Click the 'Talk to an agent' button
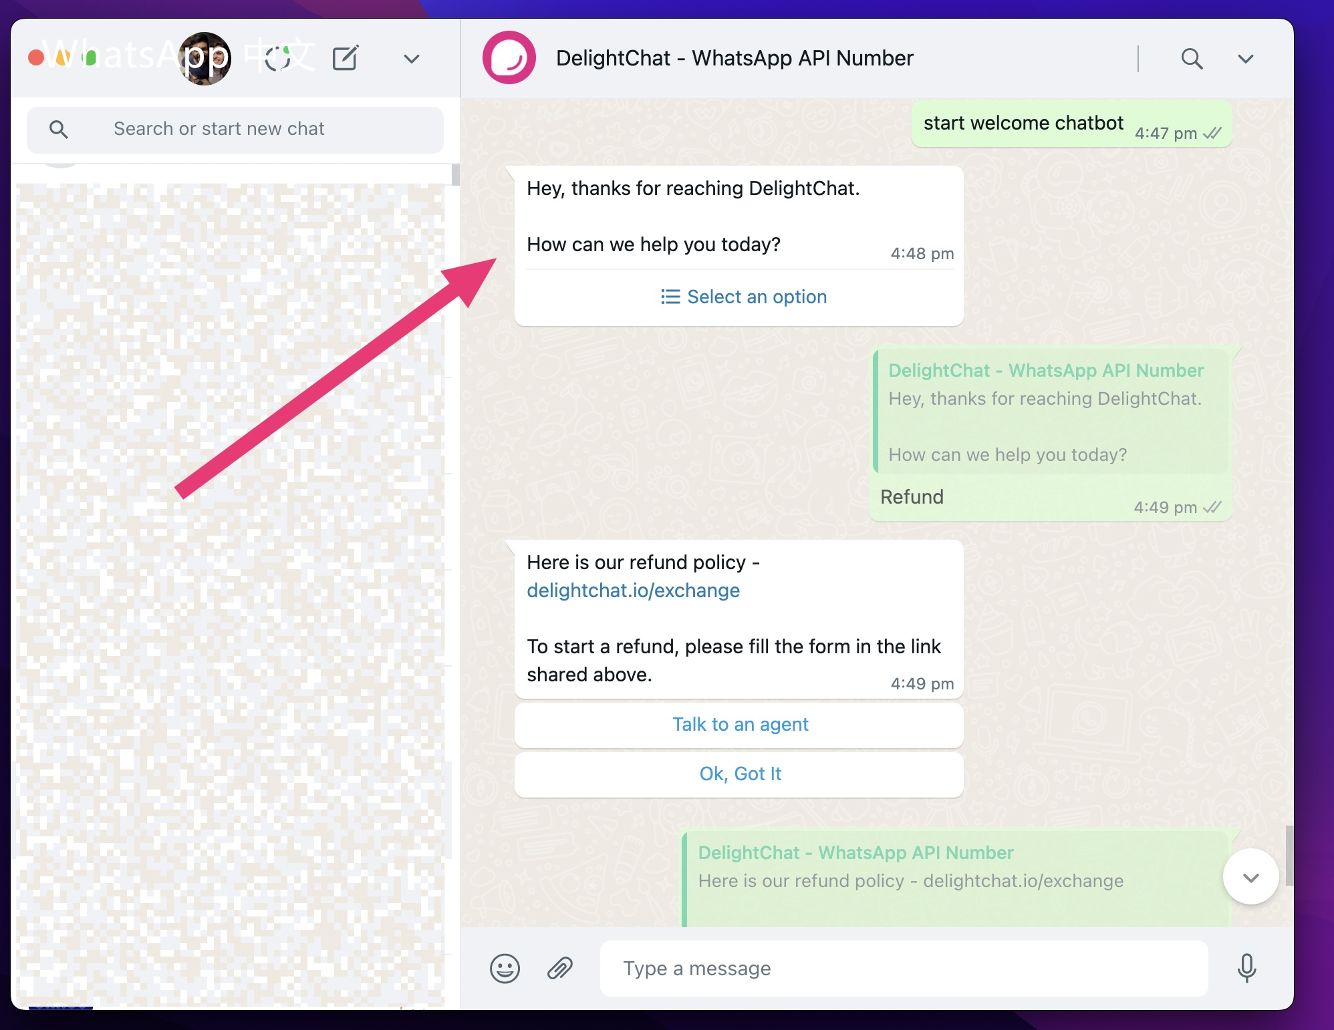The height and width of the screenshot is (1030, 1334). tap(740, 724)
